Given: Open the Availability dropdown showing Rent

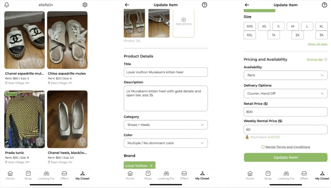Looking at the screenshot, I should [x=285, y=75].
